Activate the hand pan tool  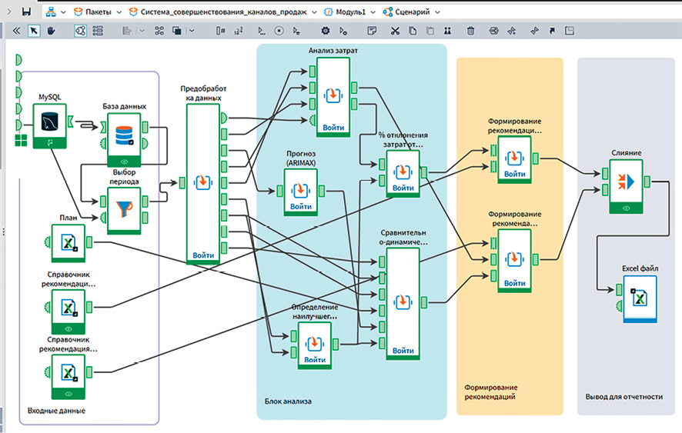click(52, 31)
